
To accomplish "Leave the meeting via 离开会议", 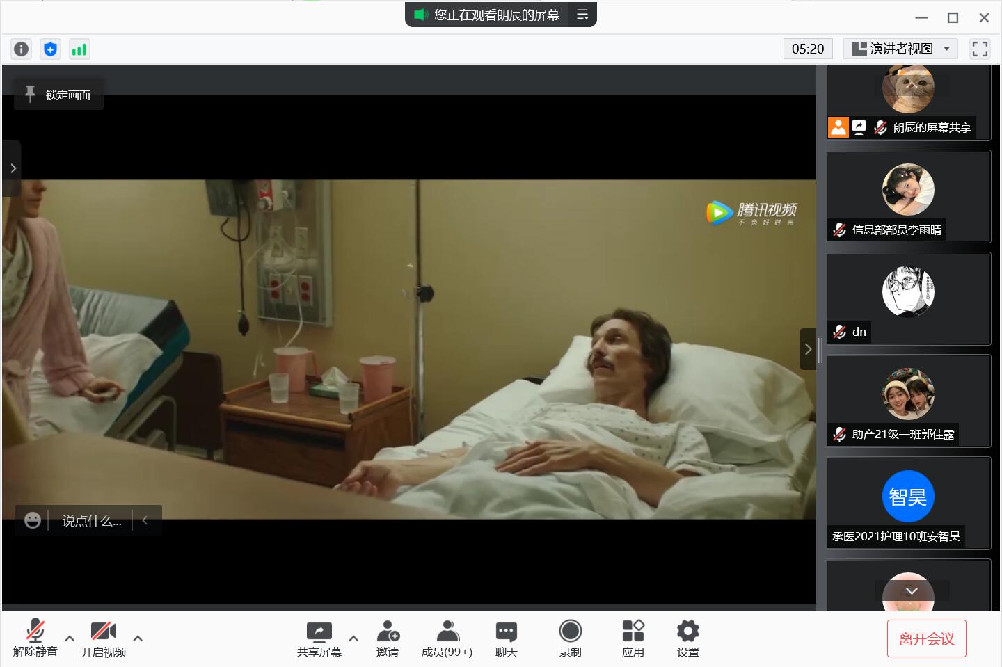I will tap(926, 638).
